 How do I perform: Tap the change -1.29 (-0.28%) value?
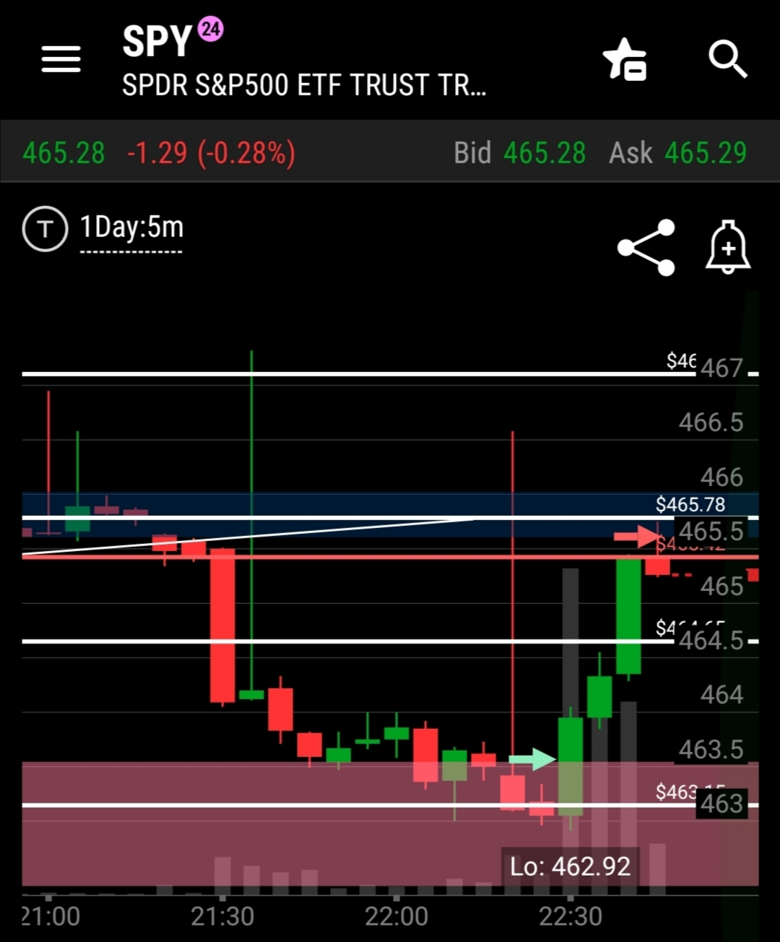(211, 153)
